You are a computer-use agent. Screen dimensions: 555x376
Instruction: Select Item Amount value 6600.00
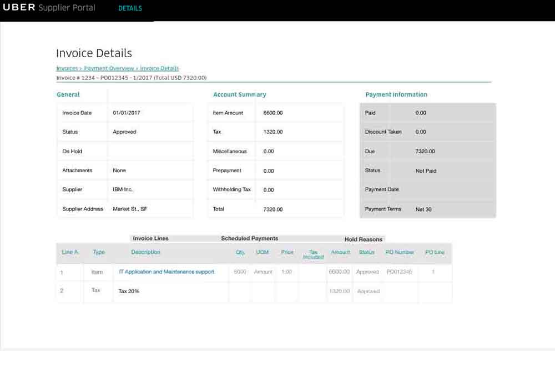coord(273,113)
